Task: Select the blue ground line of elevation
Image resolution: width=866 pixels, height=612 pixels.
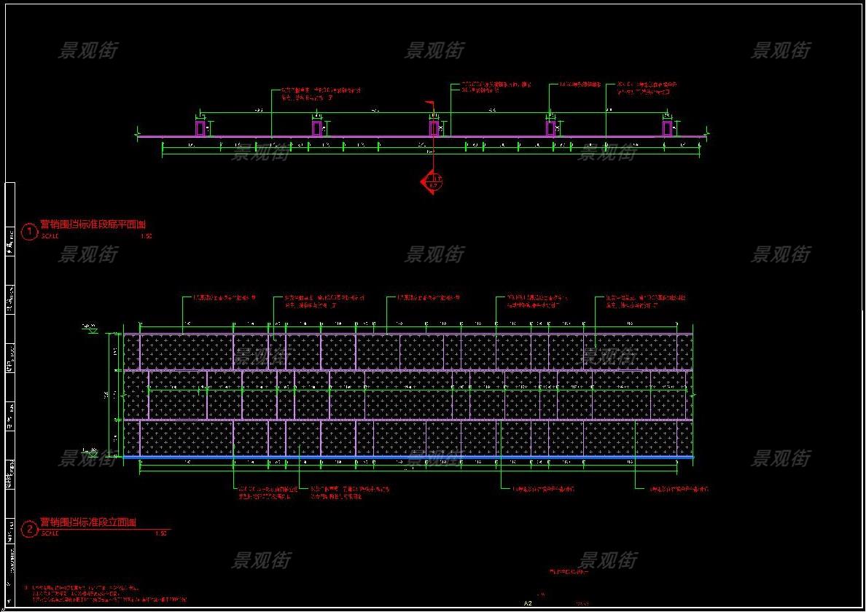Action: (x=408, y=458)
